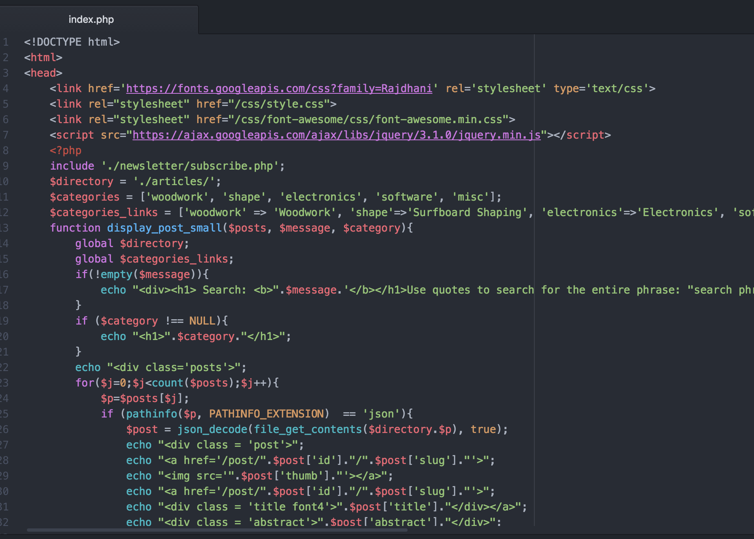This screenshot has width=754, height=539.
Task: Click the NULL keyword in the if condition
Action: [202, 321]
